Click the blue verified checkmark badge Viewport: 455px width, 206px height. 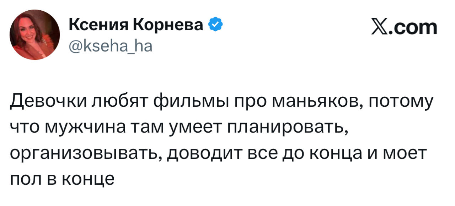click(215, 25)
